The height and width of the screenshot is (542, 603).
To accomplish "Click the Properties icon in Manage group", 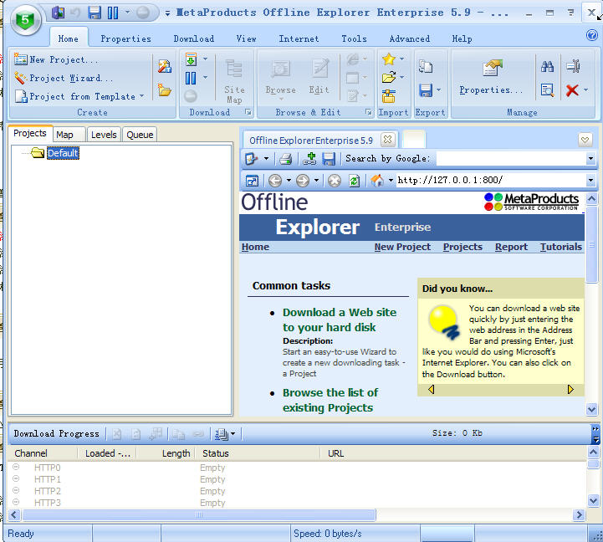I will [x=491, y=70].
